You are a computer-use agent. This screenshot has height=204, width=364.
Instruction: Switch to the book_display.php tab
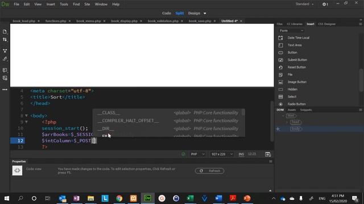(x=124, y=21)
